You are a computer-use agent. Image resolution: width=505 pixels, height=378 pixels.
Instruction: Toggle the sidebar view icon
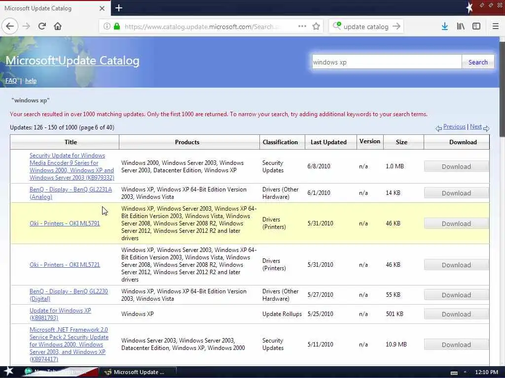(x=476, y=27)
